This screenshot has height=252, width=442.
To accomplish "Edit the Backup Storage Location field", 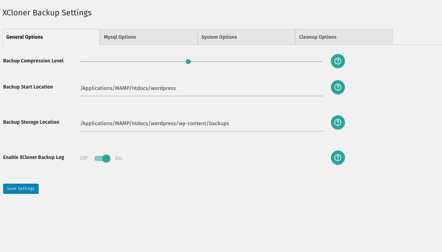I will 202,123.
